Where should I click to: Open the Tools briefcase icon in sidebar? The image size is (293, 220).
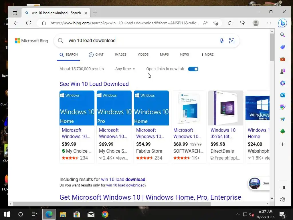pyautogui.click(x=282, y=59)
